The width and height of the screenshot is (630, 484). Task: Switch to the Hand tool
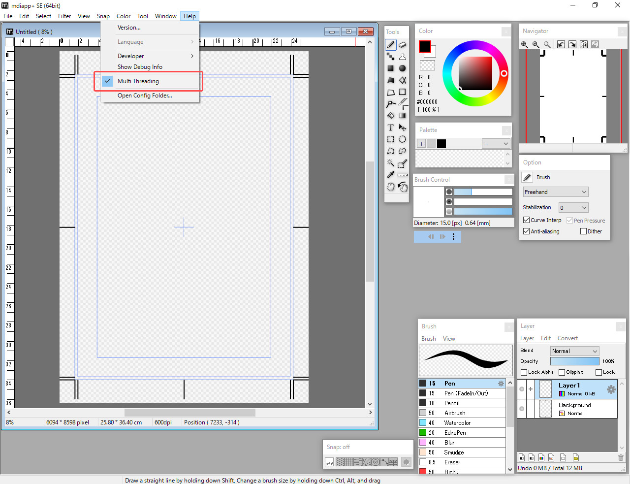390,187
